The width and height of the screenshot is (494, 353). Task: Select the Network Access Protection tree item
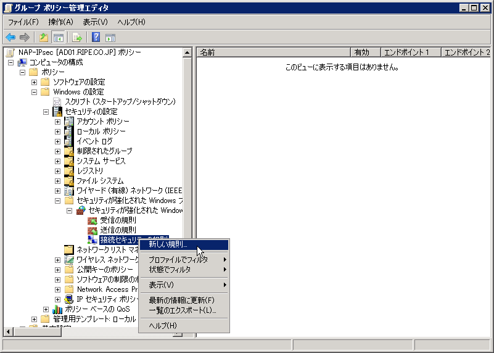[x=107, y=289]
